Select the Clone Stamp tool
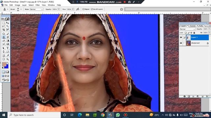This screenshot has height=118, width=211. point(4,37)
